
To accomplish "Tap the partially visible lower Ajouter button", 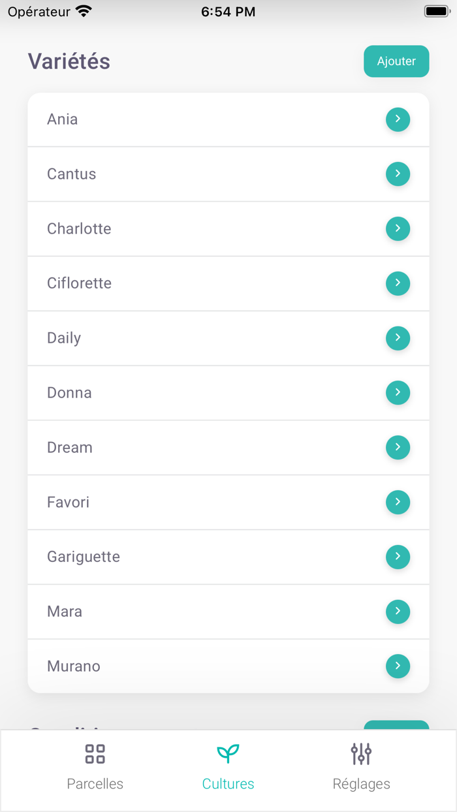I will (396, 725).
